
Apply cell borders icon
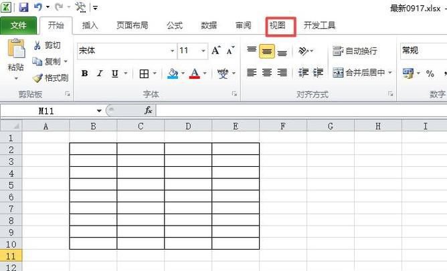click(145, 73)
